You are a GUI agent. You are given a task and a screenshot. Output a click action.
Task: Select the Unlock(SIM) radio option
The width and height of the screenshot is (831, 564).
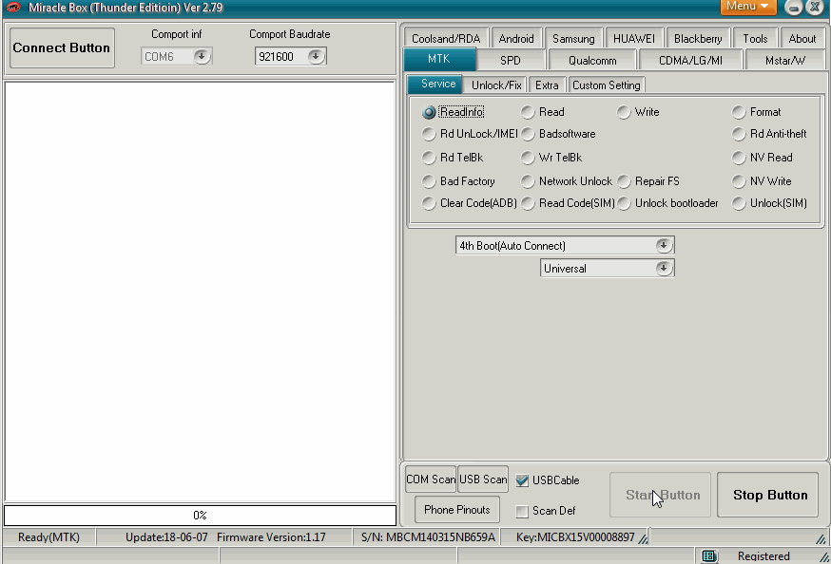tap(739, 203)
